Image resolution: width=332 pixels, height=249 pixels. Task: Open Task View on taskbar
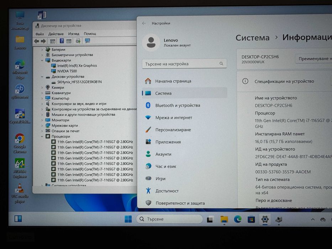pos(210,219)
